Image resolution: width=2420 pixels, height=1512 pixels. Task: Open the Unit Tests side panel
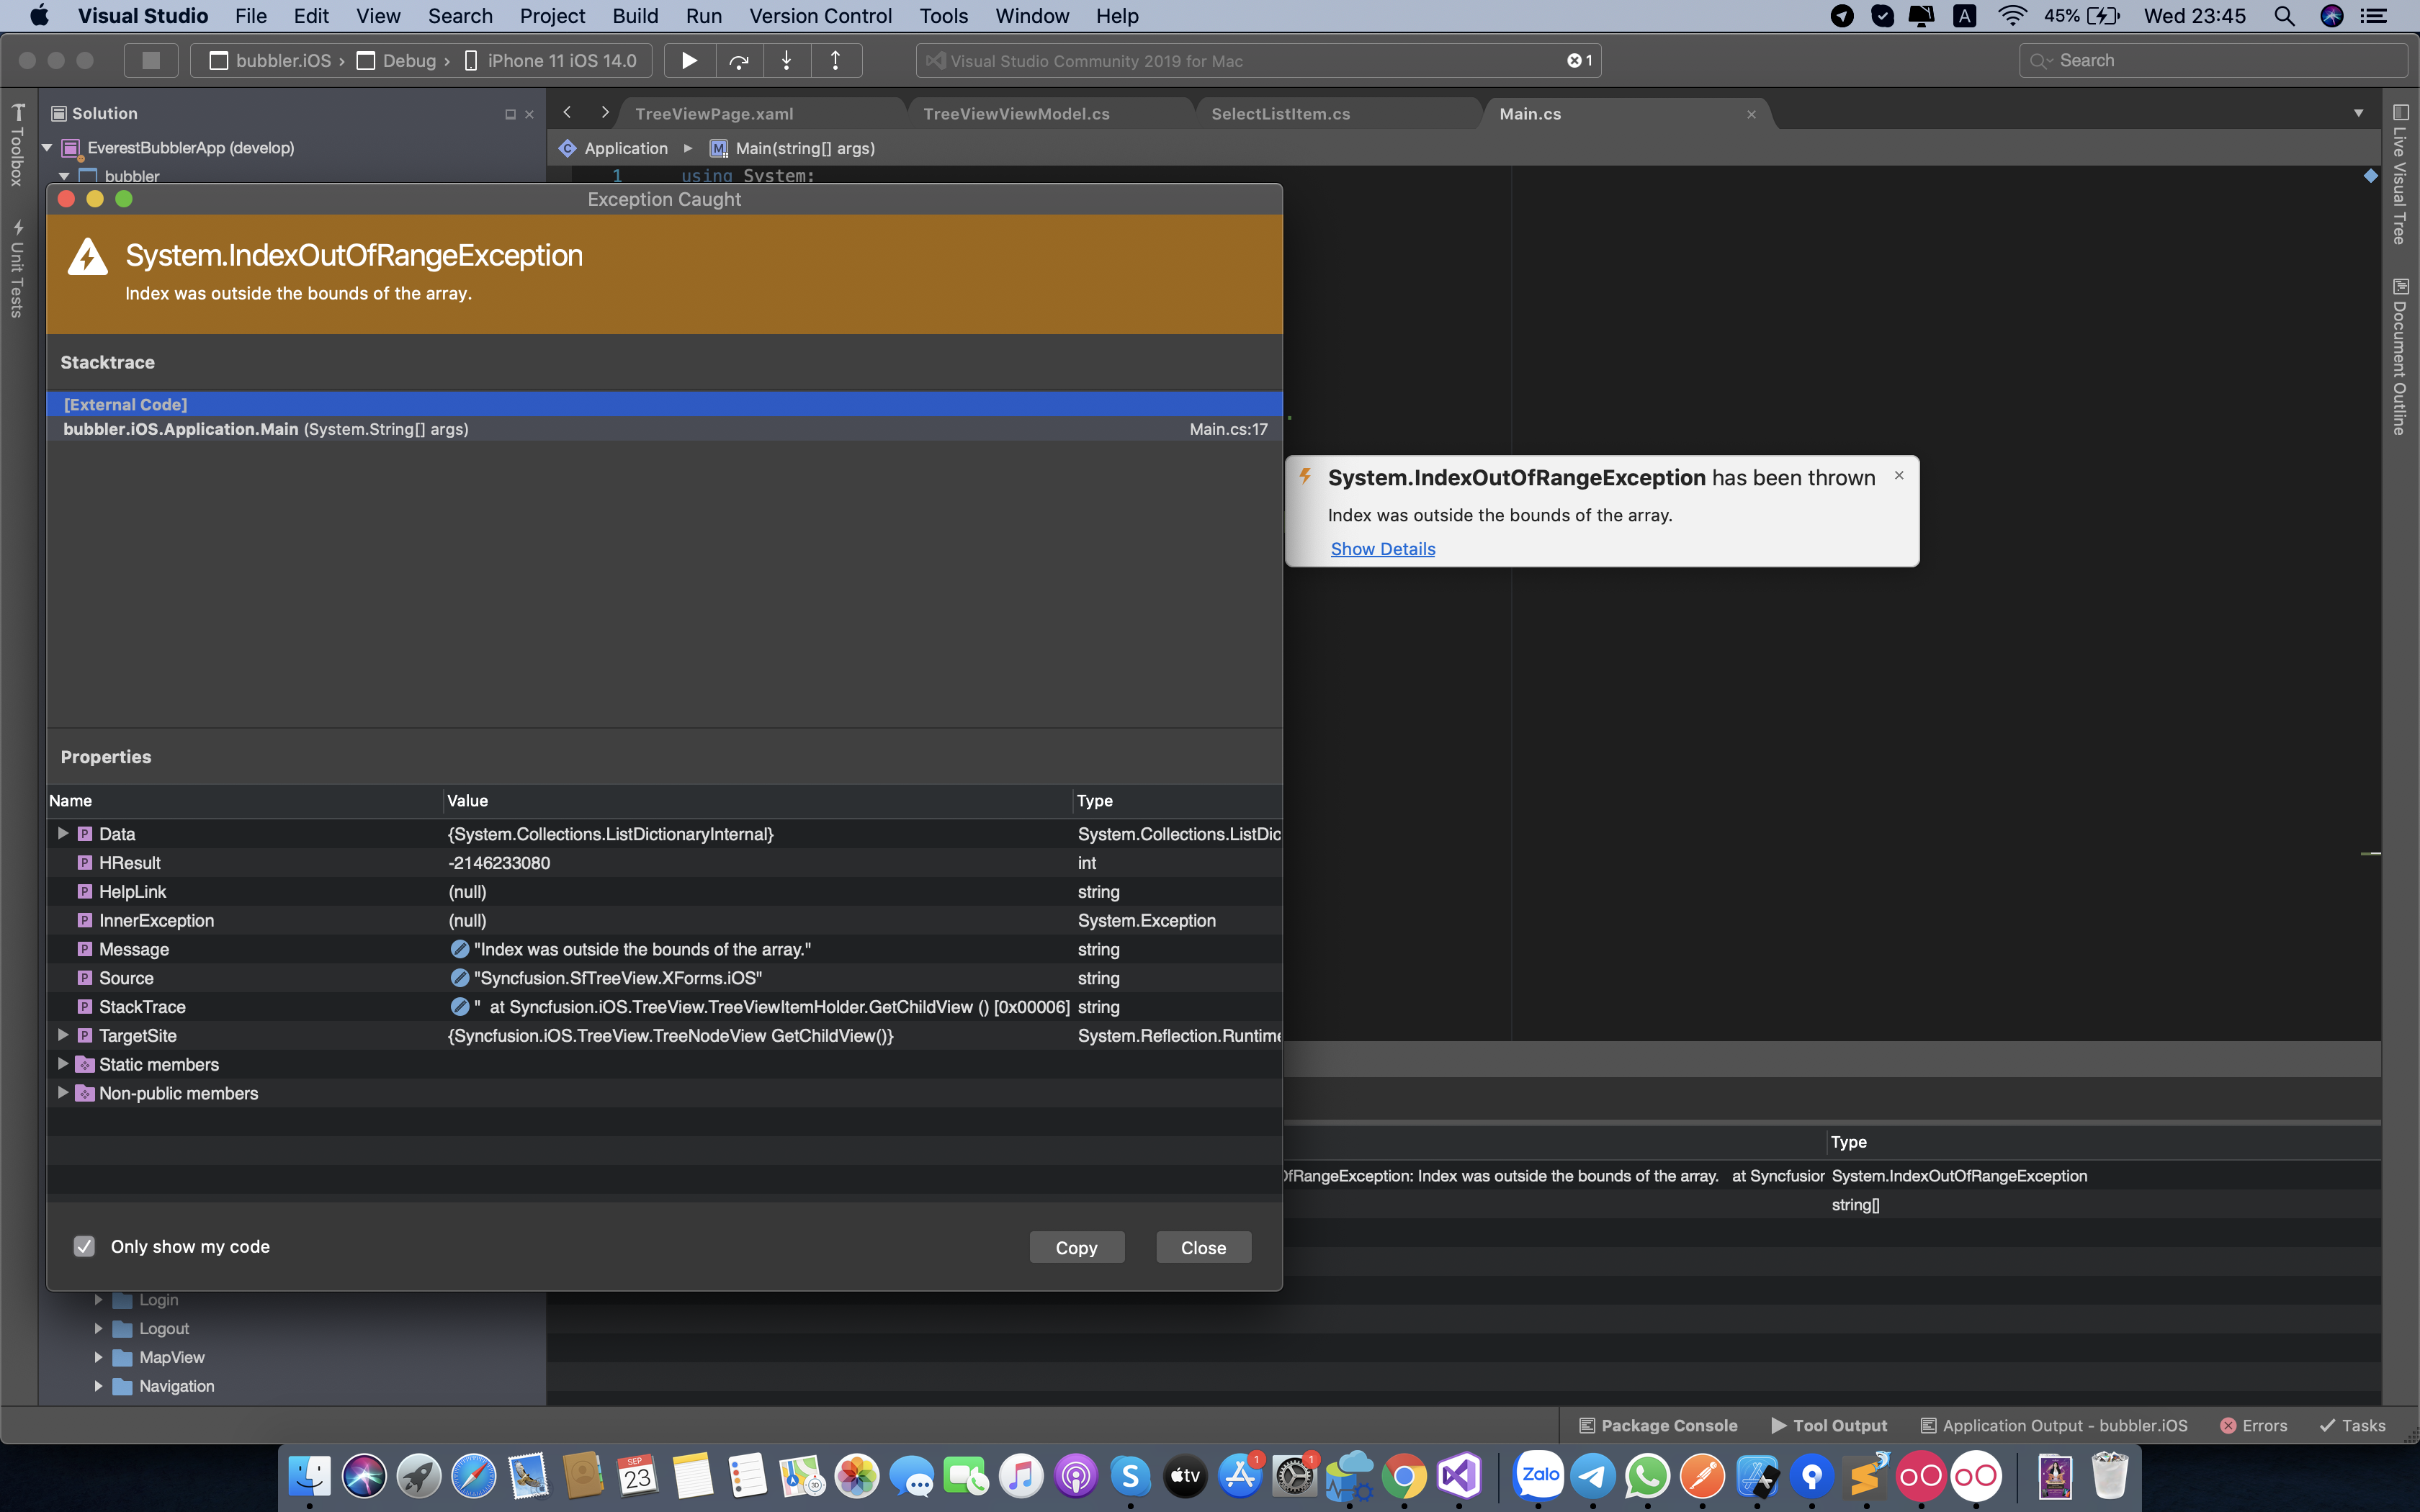(x=17, y=270)
